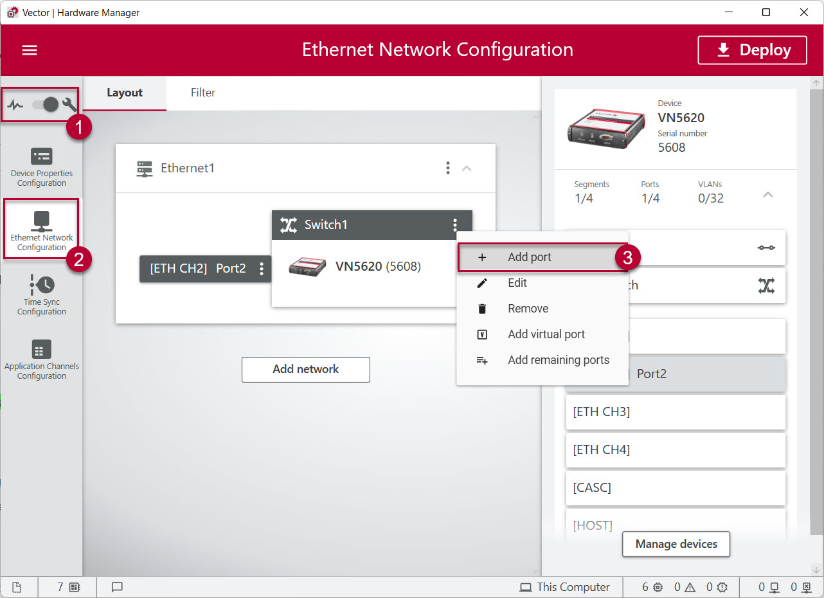Switch to the Filter tab
824x598 pixels.
point(203,93)
